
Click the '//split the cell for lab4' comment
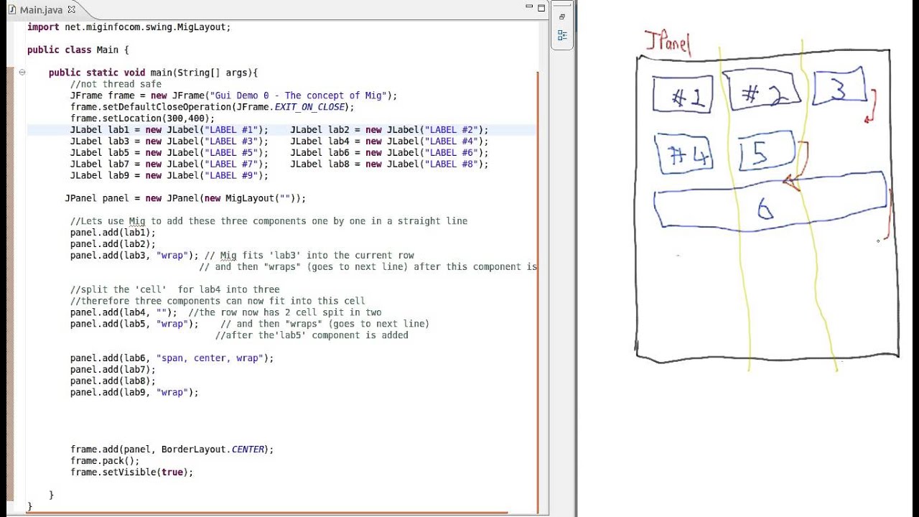tap(174, 290)
